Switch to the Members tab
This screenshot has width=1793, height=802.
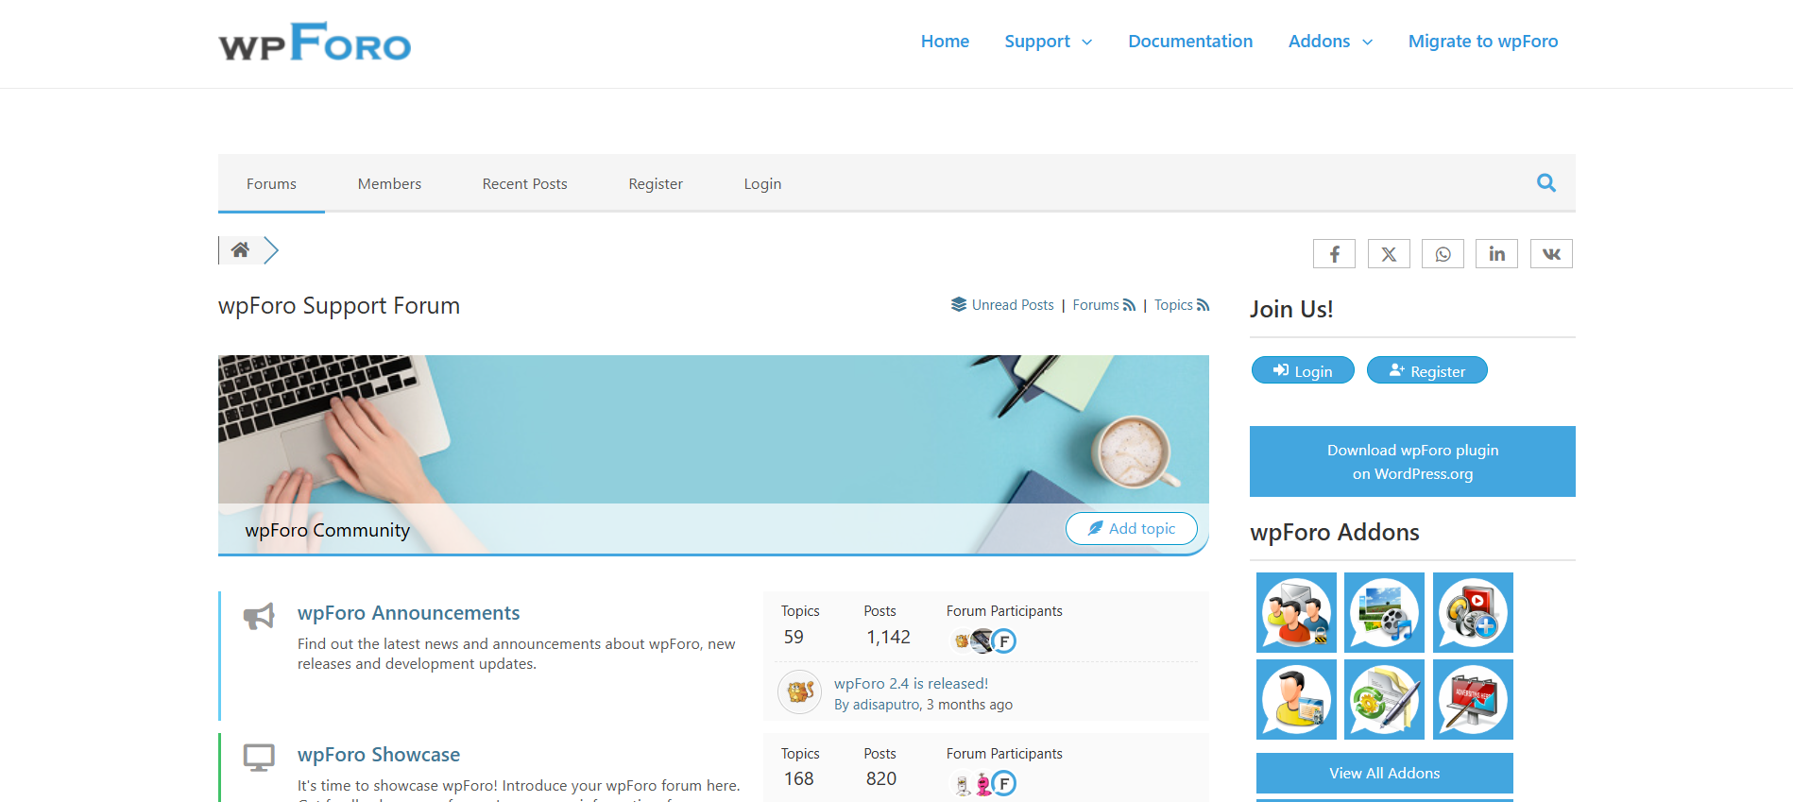coord(389,183)
